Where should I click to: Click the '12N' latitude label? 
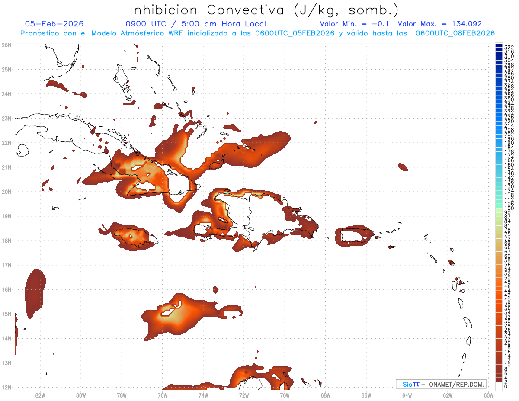coord(6,387)
